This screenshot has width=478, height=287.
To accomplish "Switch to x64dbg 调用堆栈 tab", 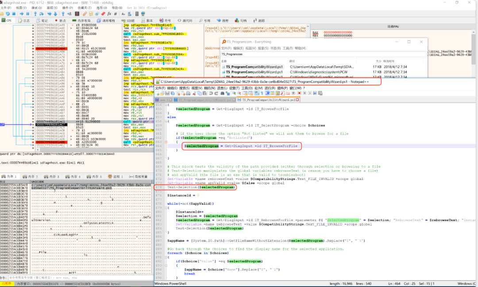I will point(106,20).
